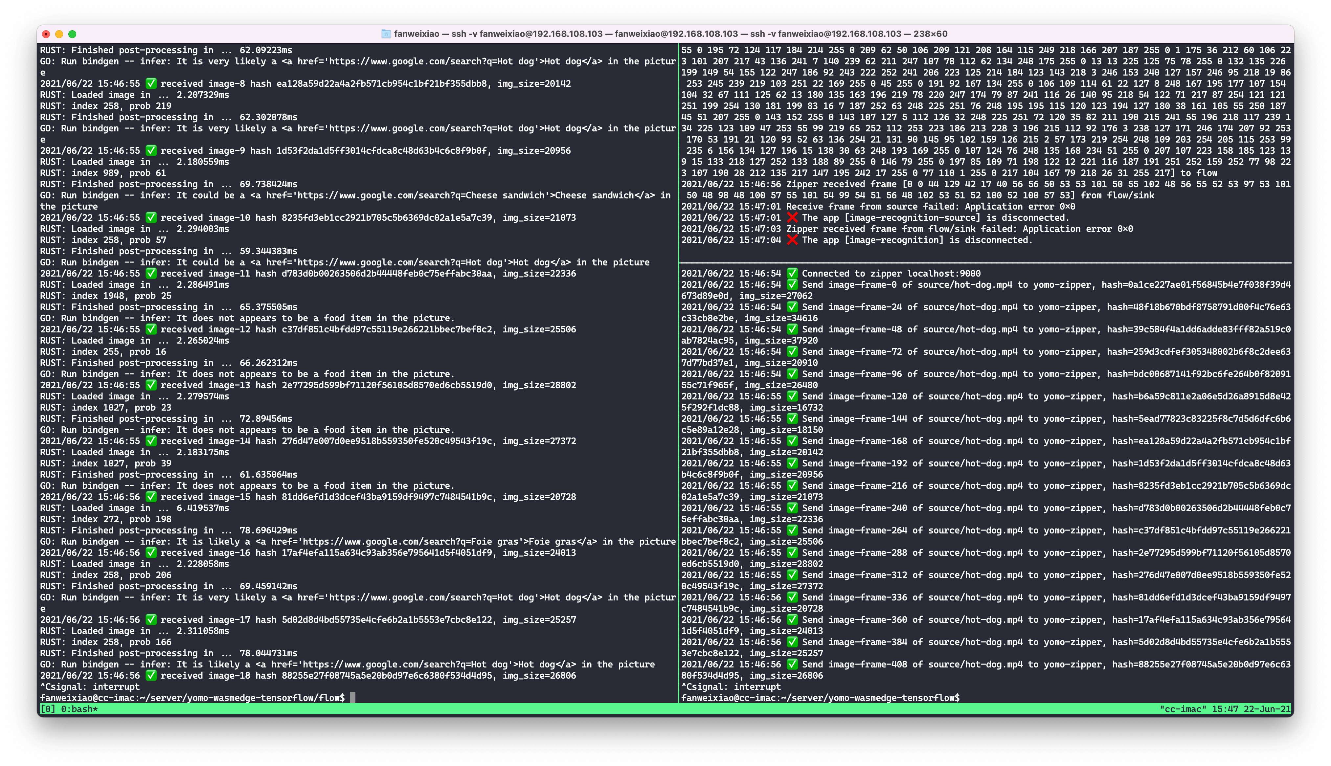Click the green checkmark beside received image-13

coord(151,385)
